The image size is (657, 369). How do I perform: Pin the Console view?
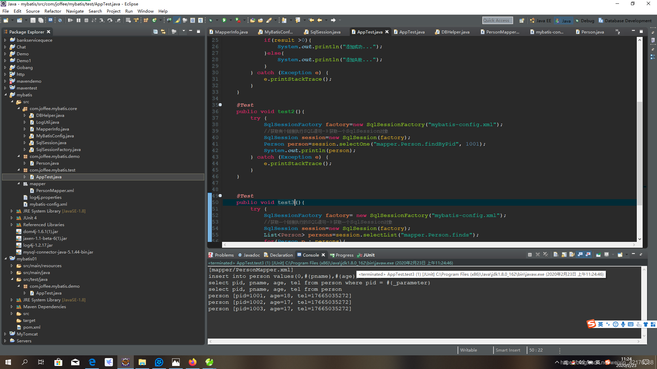tap(598, 255)
